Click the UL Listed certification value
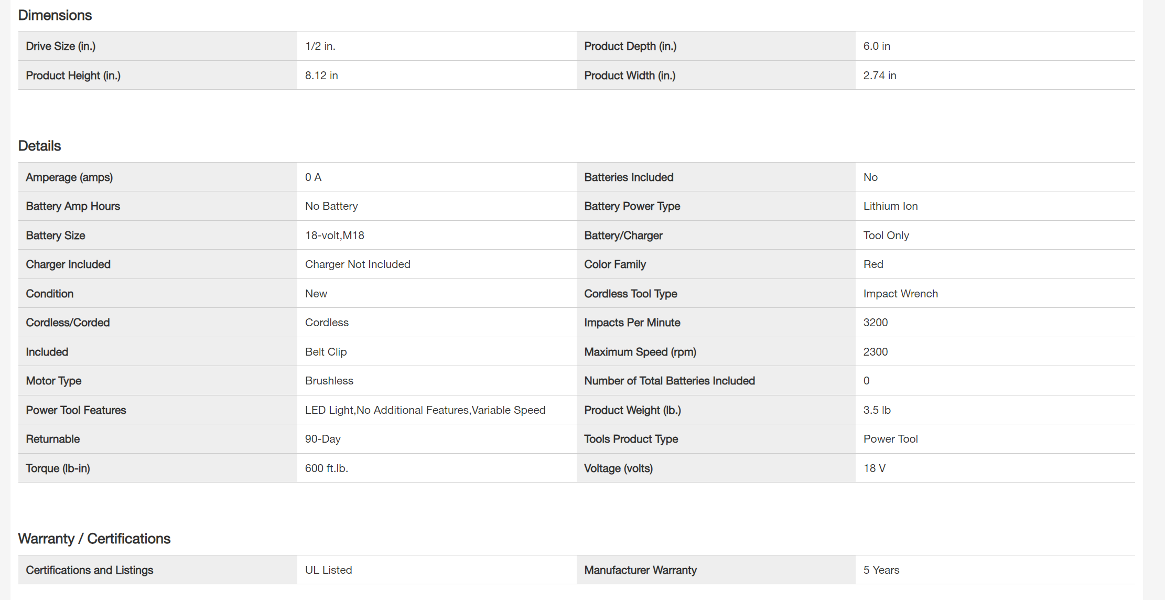The width and height of the screenshot is (1165, 600). click(x=329, y=570)
